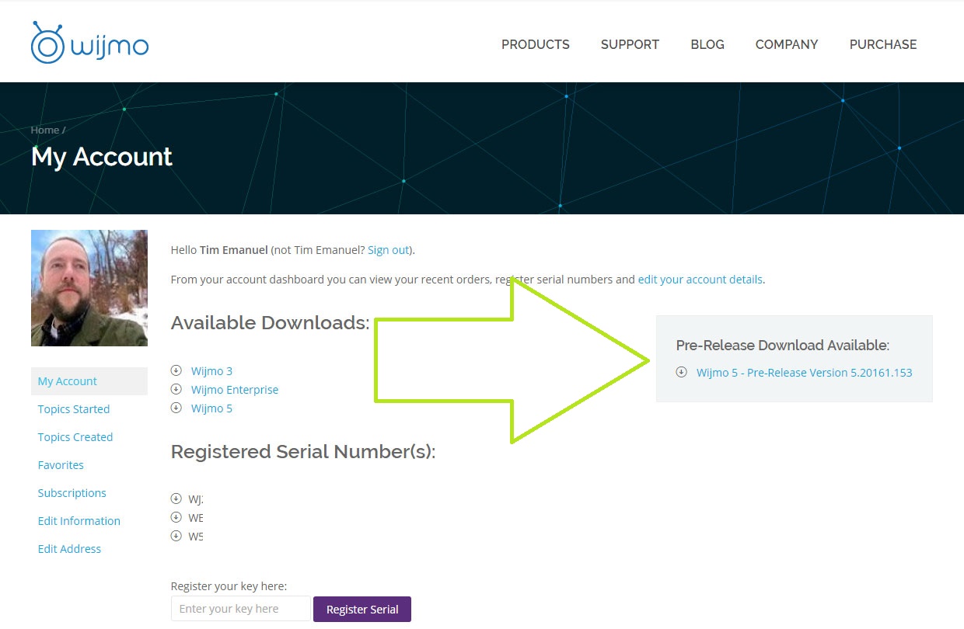Click the edit your account details link

point(700,280)
